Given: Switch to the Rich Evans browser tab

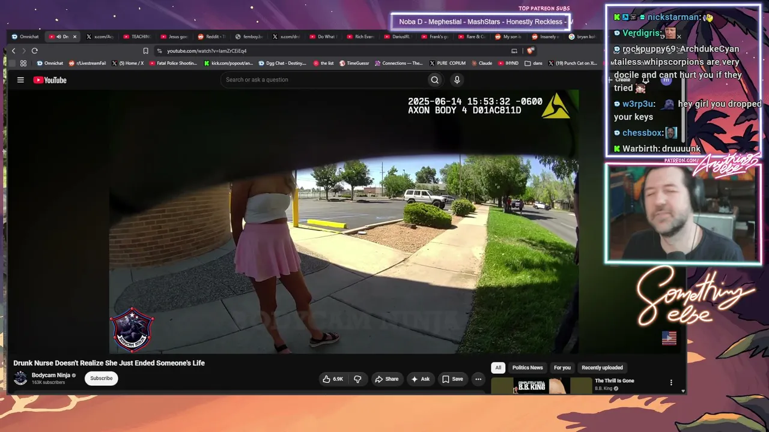Looking at the screenshot, I should pyautogui.click(x=360, y=37).
